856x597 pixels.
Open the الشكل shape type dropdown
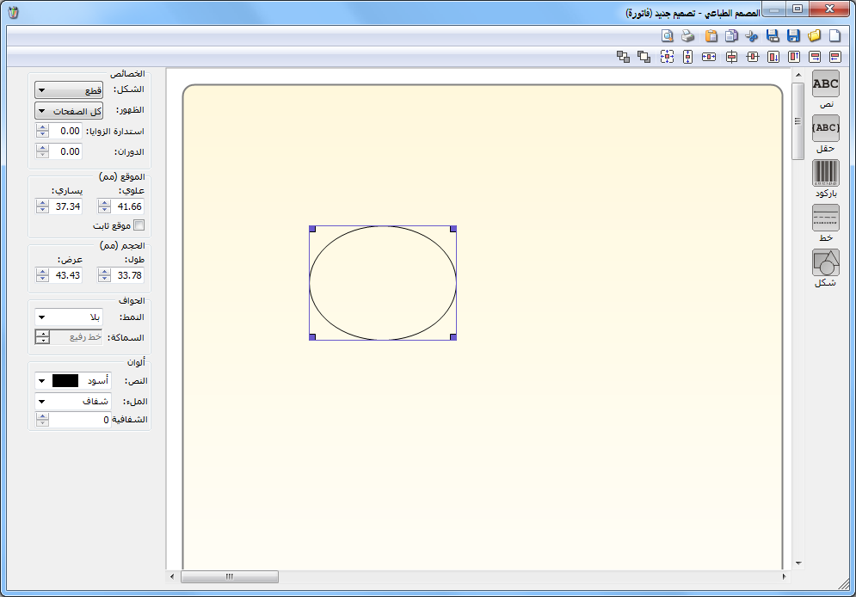[69, 90]
